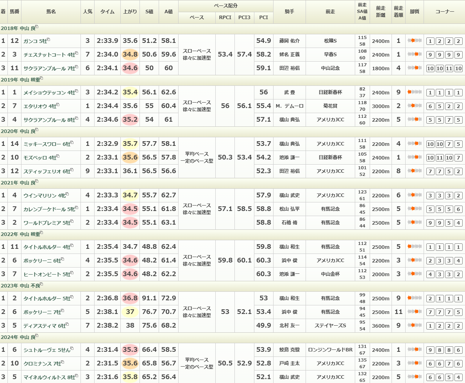
Task: Click the running-style arrow icon in ディアスティマ row
Action: [x=414, y=326]
